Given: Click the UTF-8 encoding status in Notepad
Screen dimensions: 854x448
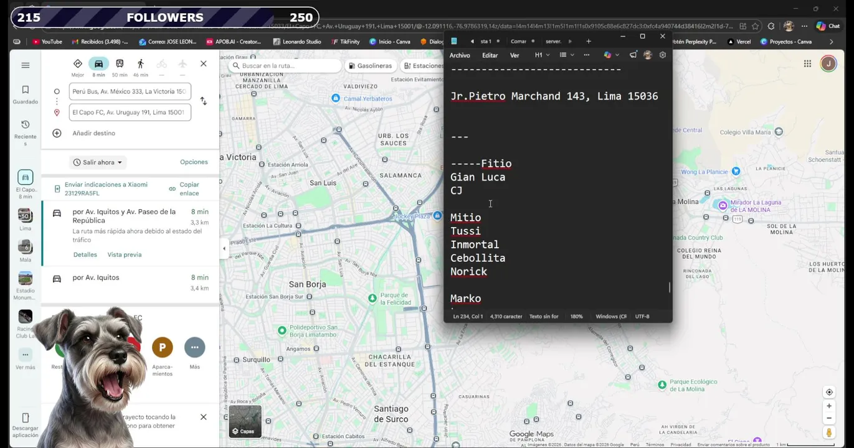Looking at the screenshot, I should click(642, 317).
